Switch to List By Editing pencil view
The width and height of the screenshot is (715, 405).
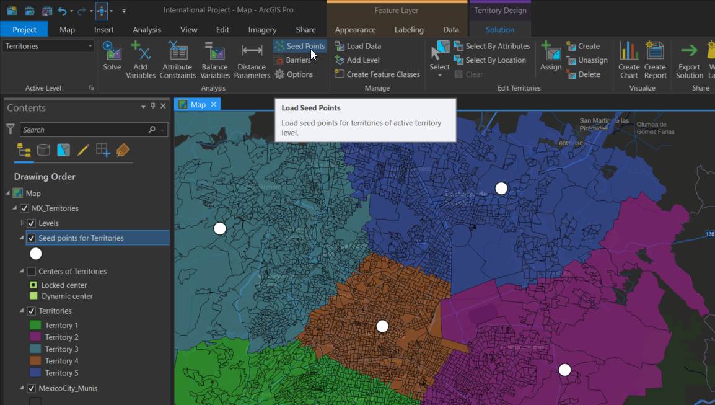(83, 149)
